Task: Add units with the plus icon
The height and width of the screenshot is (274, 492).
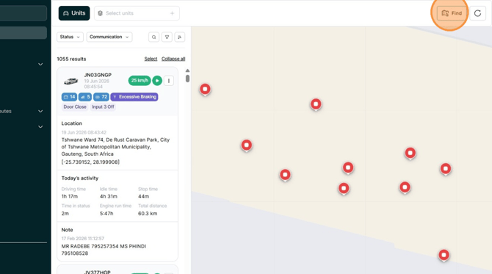Action: click(172, 13)
